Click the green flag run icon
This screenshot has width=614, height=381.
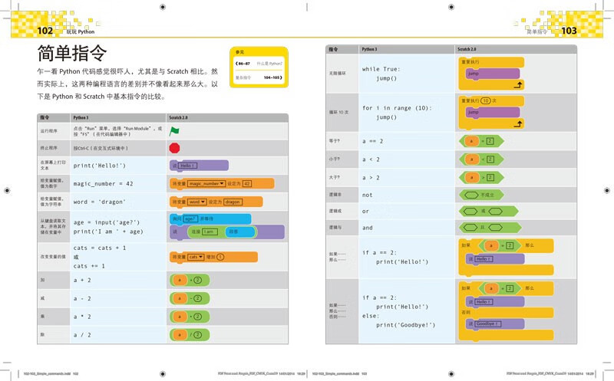click(x=174, y=131)
